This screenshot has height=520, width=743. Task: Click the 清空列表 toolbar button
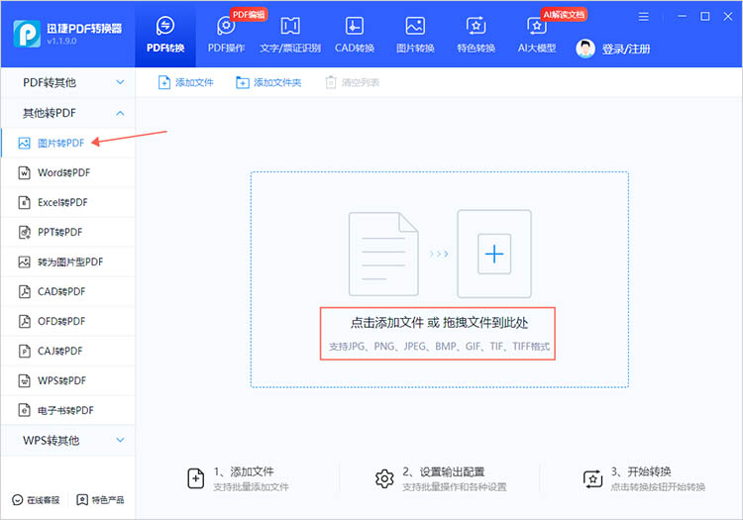(x=353, y=82)
